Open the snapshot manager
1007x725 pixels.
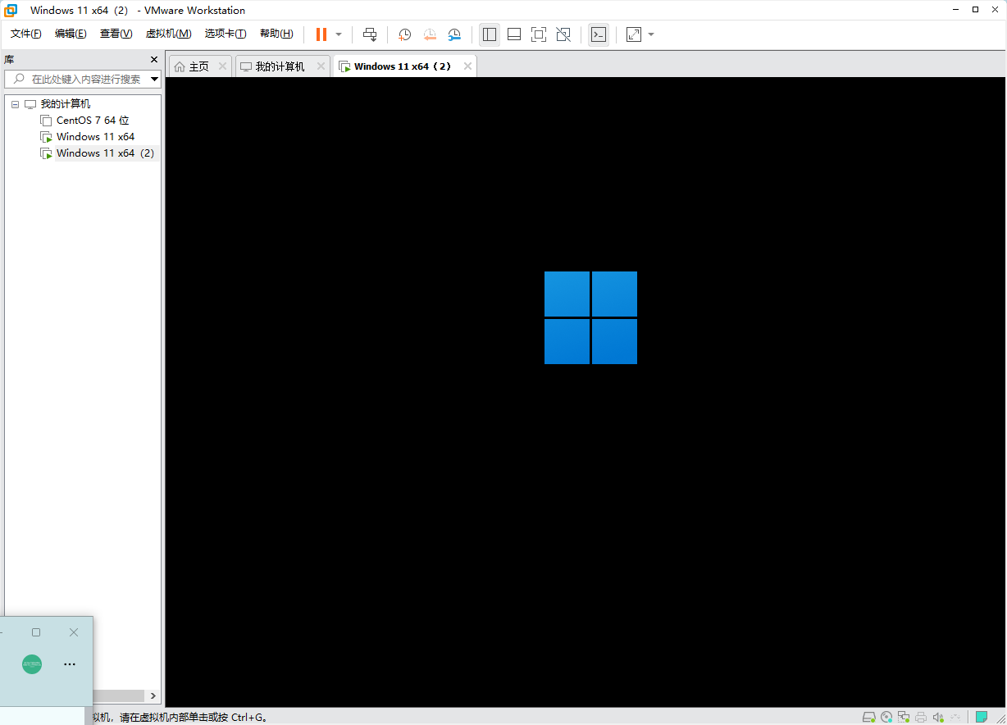click(453, 34)
